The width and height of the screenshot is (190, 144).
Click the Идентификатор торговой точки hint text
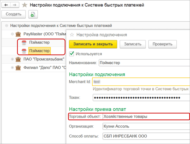(x=141, y=89)
